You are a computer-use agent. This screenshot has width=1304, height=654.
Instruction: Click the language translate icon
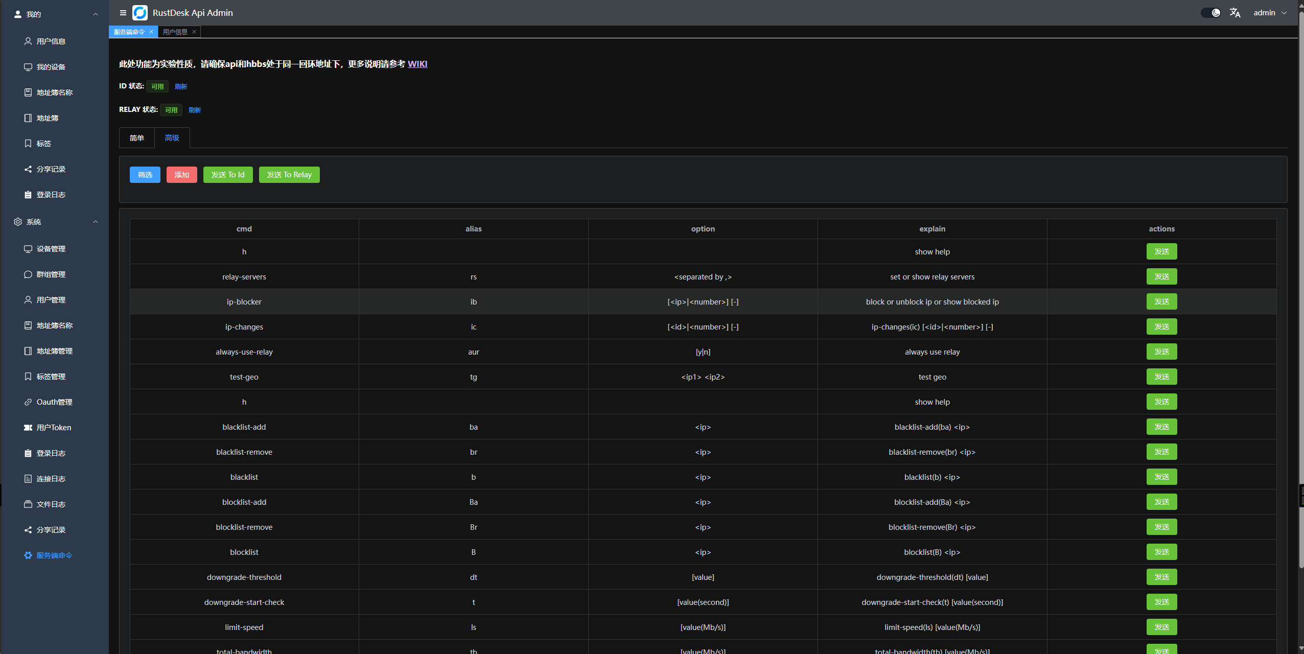point(1235,13)
